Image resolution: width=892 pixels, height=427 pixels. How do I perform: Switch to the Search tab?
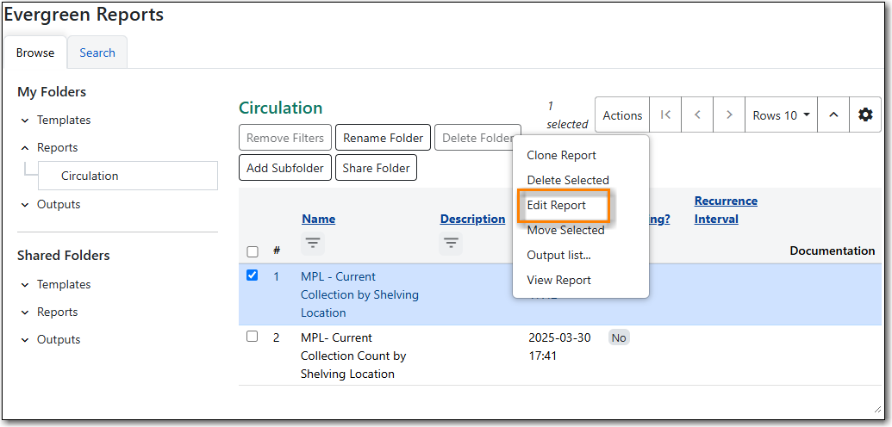pyautogui.click(x=97, y=53)
